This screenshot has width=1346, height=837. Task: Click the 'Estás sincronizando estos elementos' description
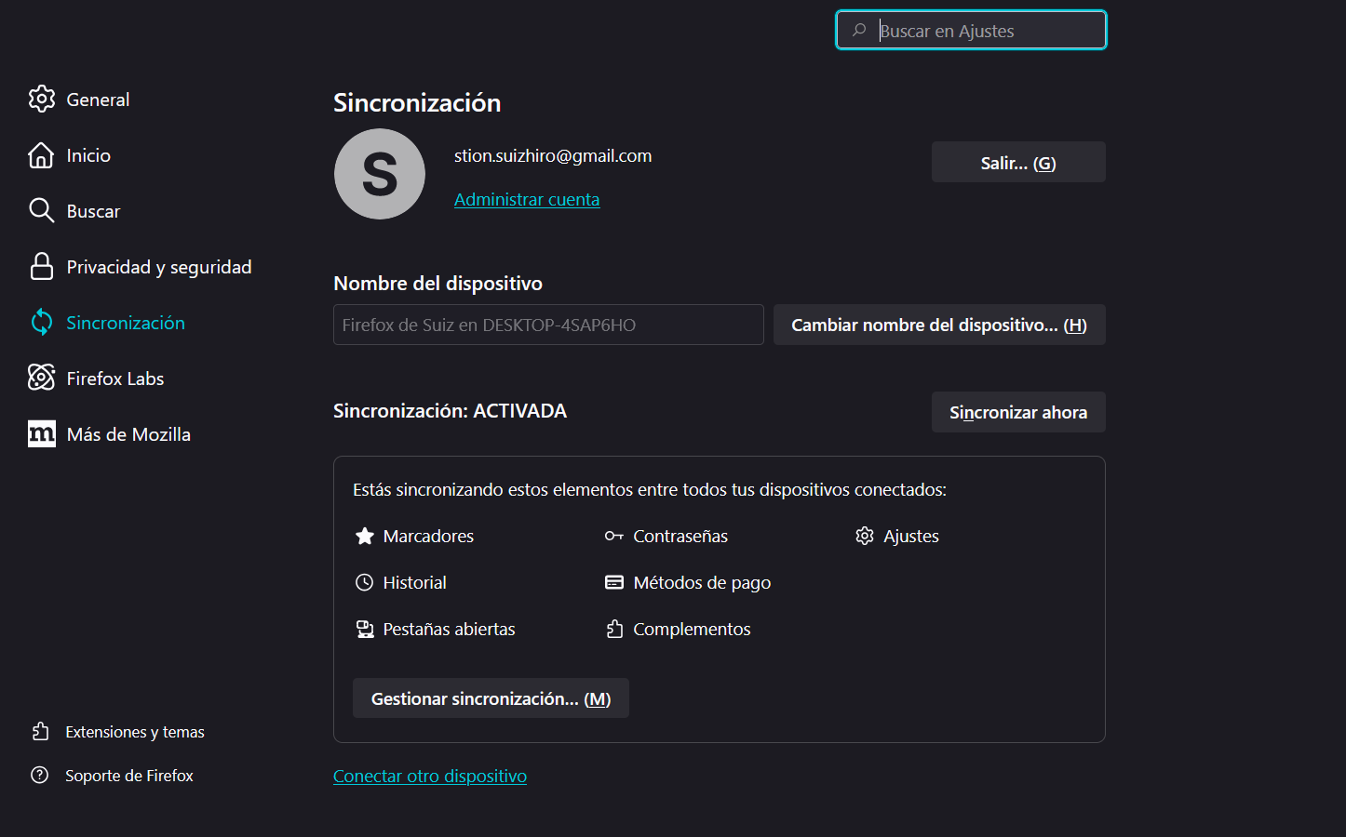650,489
